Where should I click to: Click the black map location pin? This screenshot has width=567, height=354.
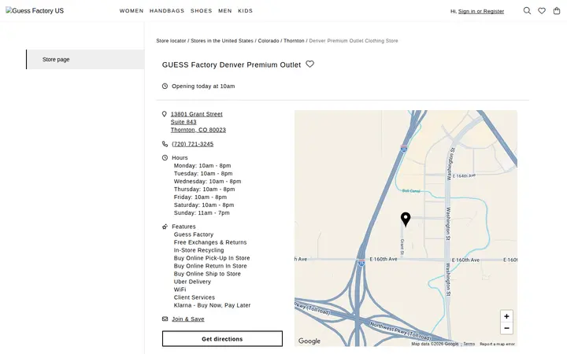[406, 219]
